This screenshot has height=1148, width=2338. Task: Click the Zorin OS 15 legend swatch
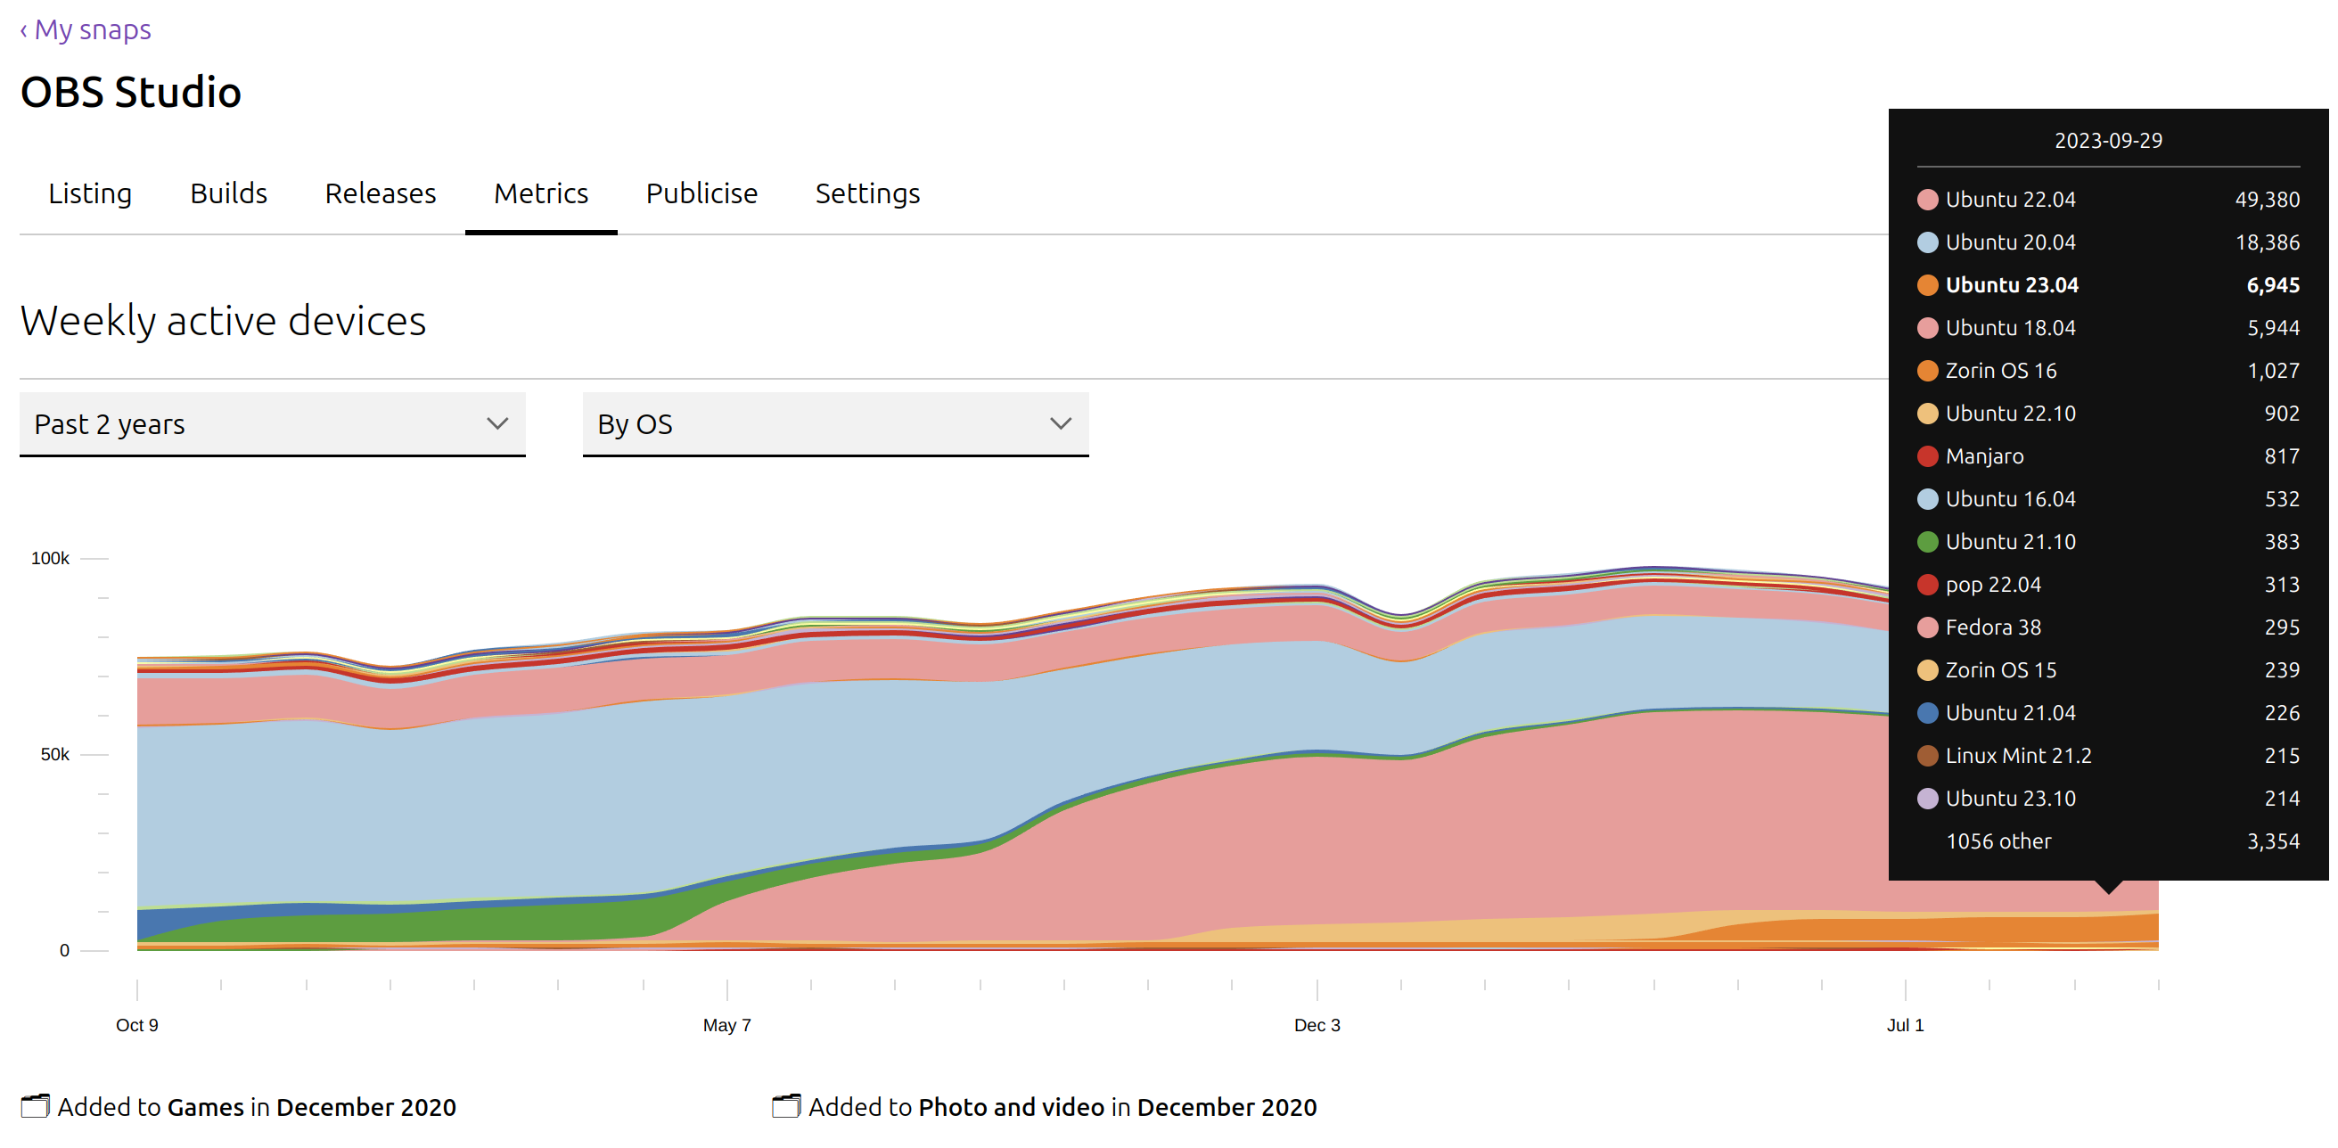coord(1928,669)
